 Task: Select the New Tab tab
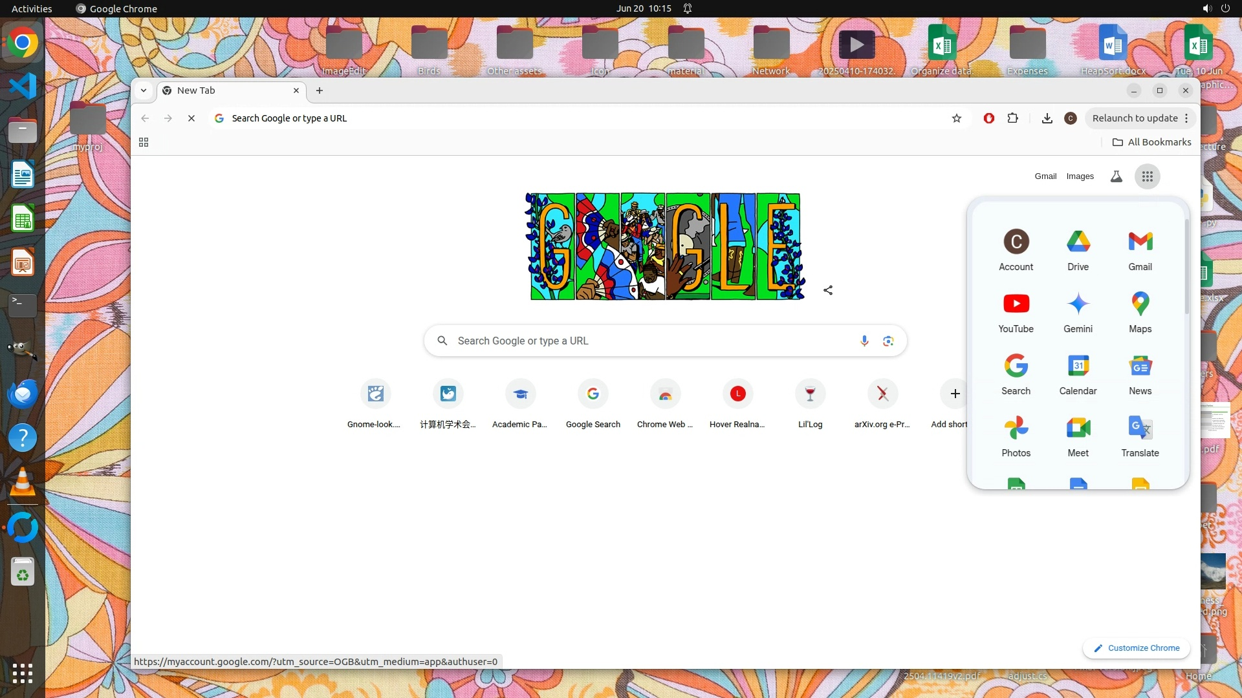(226, 90)
